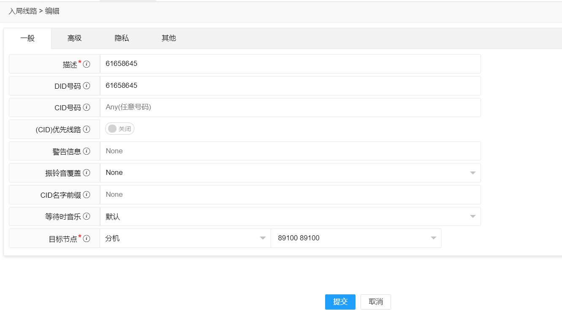Click the 提交 submit button
The image size is (562, 310).
tap(340, 302)
